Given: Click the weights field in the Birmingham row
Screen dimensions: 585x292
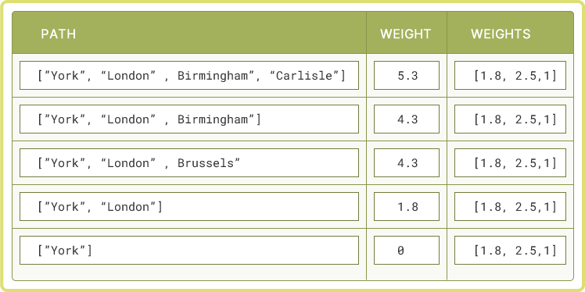Looking at the screenshot, I should coord(510,119).
